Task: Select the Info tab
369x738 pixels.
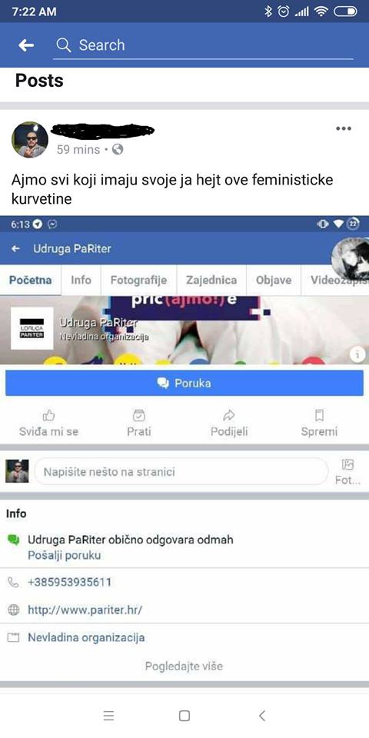Action: pyautogui.click(x=81, y=280)
